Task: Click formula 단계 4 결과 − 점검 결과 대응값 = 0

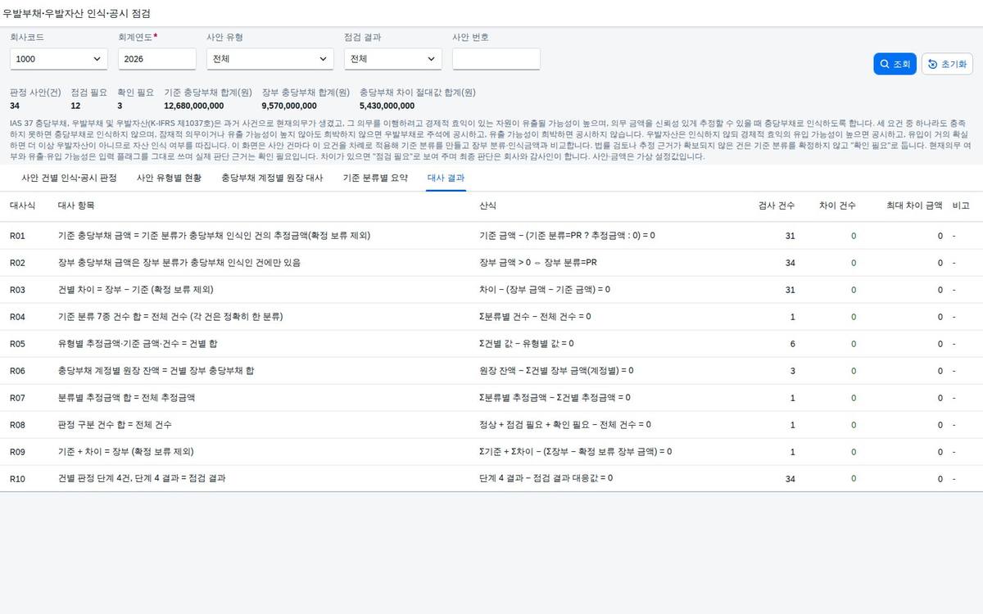Action: click(546, 479)
